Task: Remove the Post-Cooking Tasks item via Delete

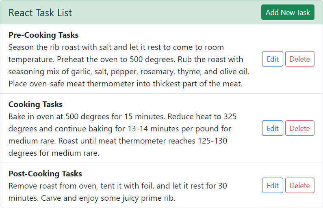Action: [300, 186]
